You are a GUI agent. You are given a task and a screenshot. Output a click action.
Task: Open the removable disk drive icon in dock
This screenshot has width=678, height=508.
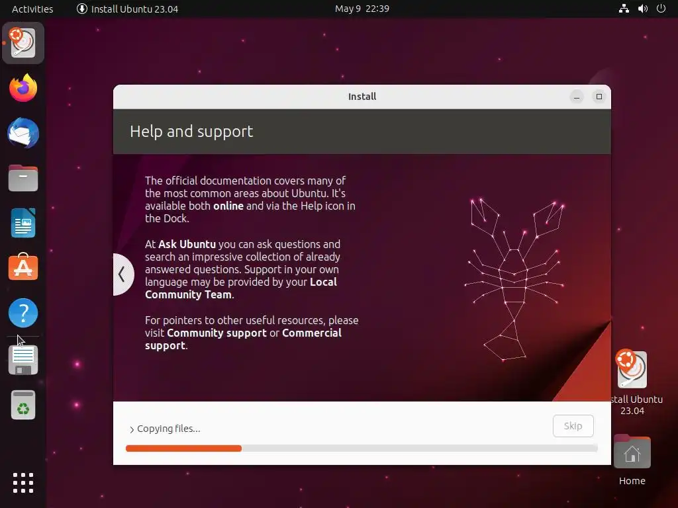pyautogui.click(x=23, y=360)
